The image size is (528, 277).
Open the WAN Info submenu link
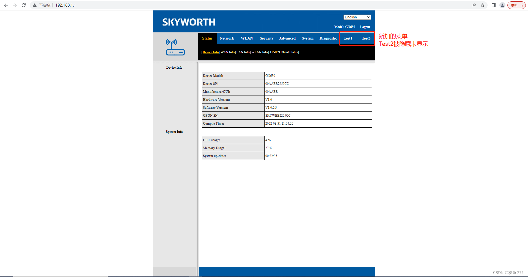(227, 52)
